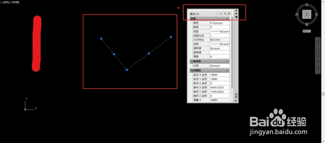325x143 pixels.
Task: Click the shared bottom vertex grip of both lines
Action: pyautogui.click(x=127, y=70)
